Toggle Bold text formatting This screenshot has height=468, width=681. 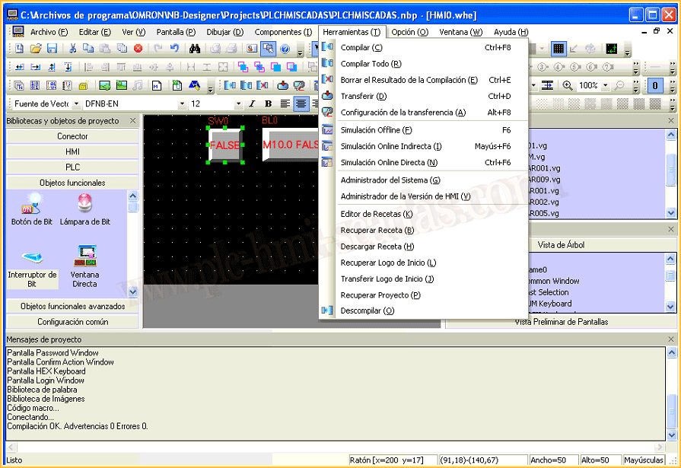tap(268, 103)
